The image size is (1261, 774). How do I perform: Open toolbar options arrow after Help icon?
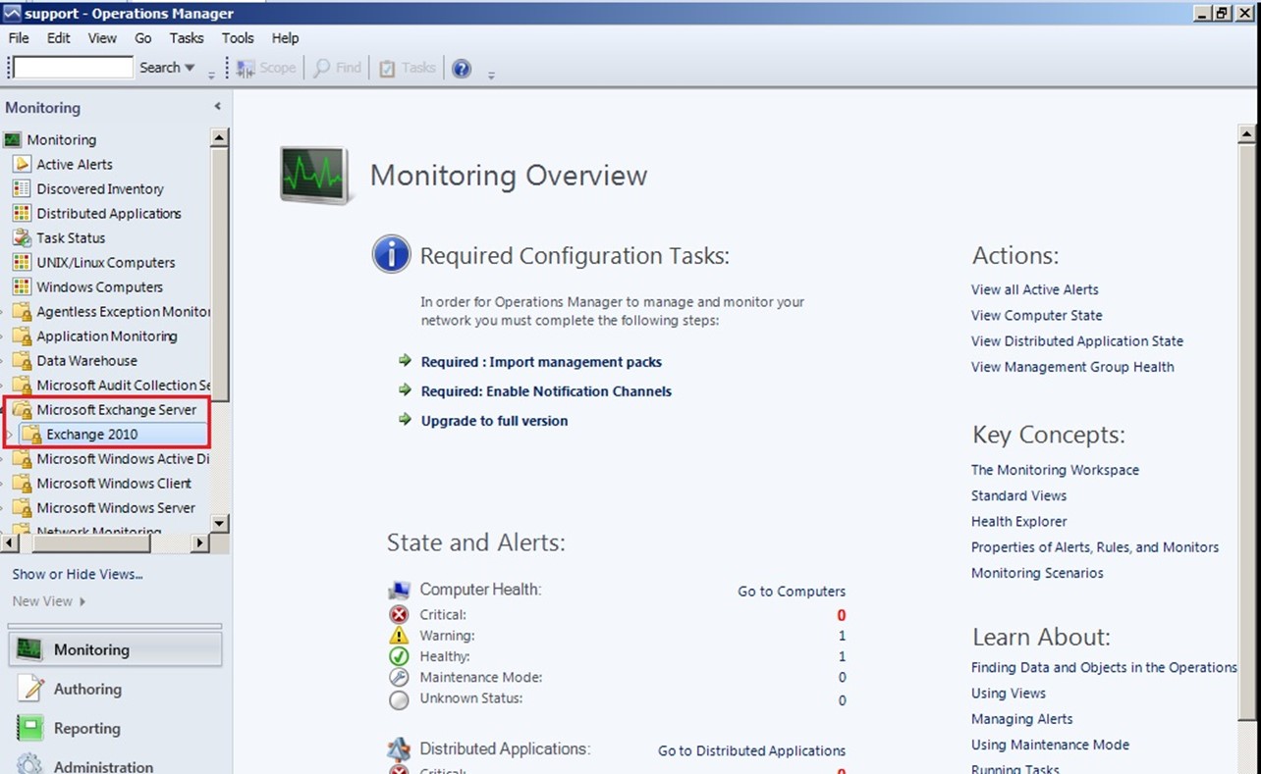pos(491,74)
